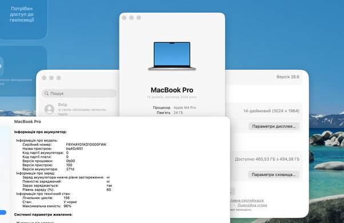Click Версія акумулятора value 271d
The height and width of the screenshot is (223, 344).
pos(70,169)
